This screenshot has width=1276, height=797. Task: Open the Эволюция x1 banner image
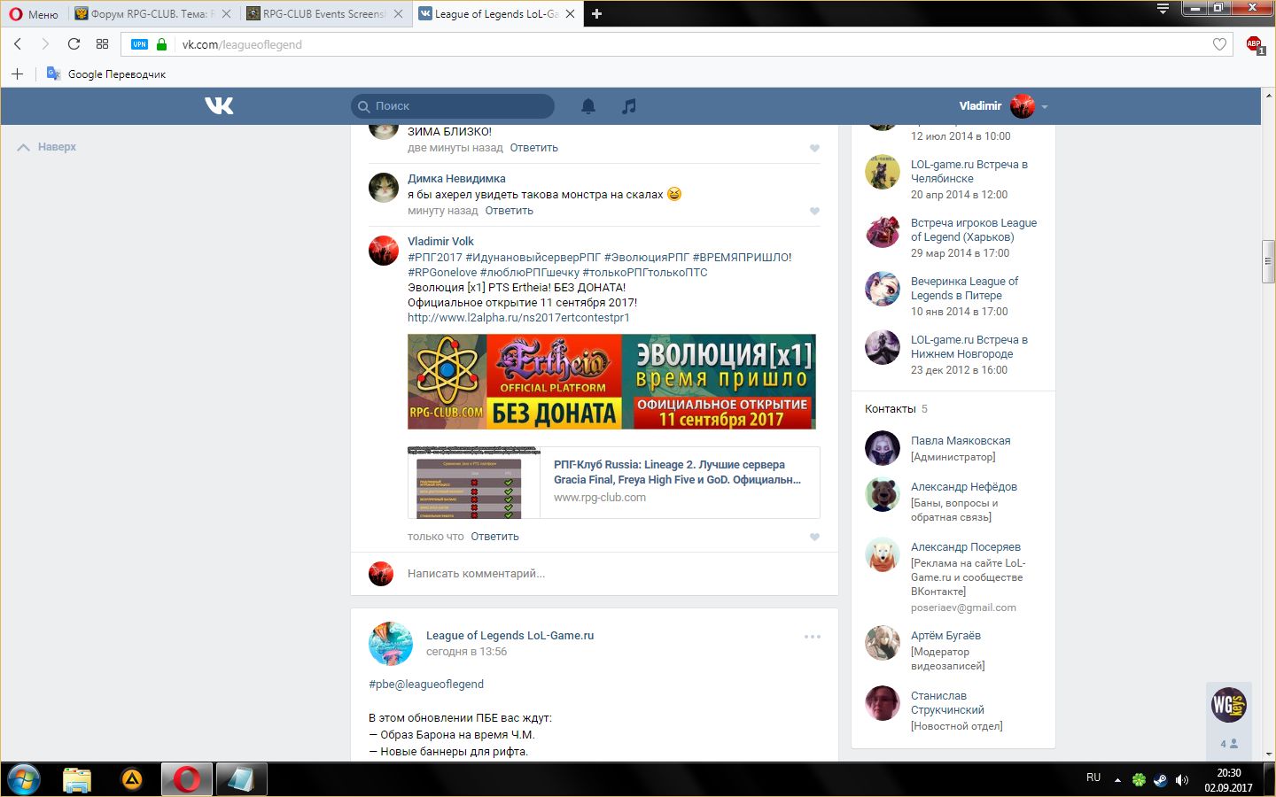pos(611,382)
